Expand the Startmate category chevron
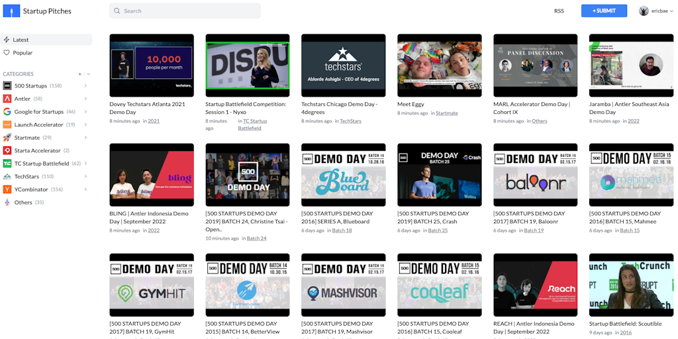678x339 pixels. (85, 138)
